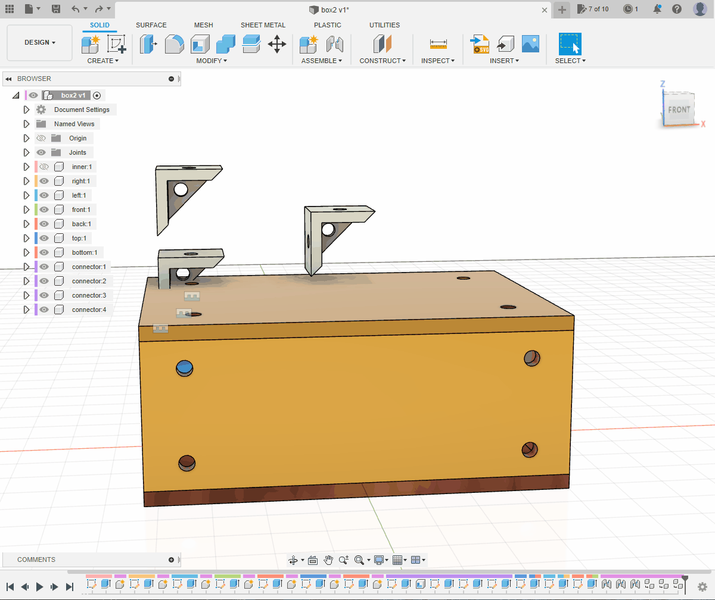Expand the Named Views folder

coord(26,124)
